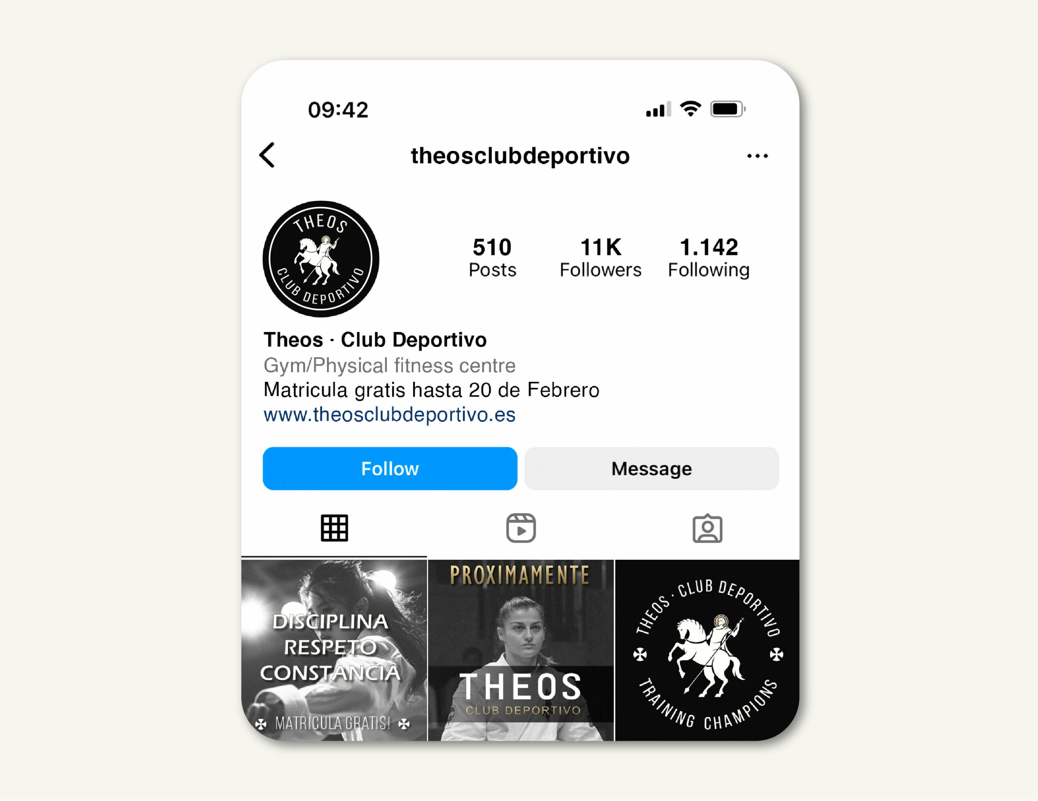Open the tagged photos tab
The image size is (1038, 801).
tap(708, 528)
